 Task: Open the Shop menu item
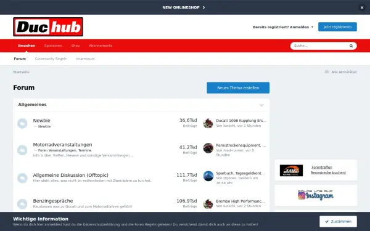pos(75,46)
